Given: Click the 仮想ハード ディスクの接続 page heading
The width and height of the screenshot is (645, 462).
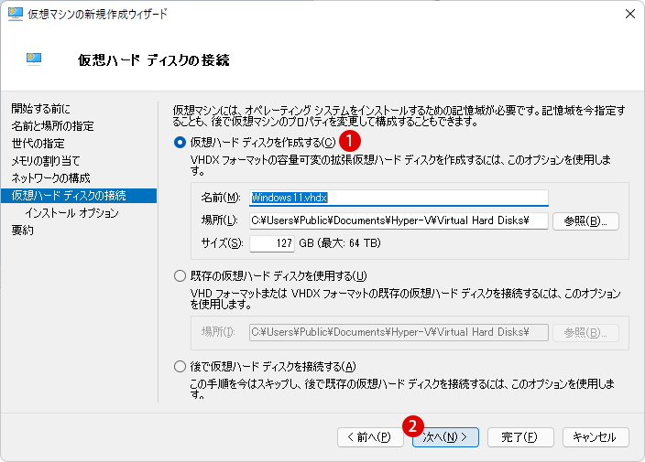Looking at the screenshot, I should [x=154, y=60].
